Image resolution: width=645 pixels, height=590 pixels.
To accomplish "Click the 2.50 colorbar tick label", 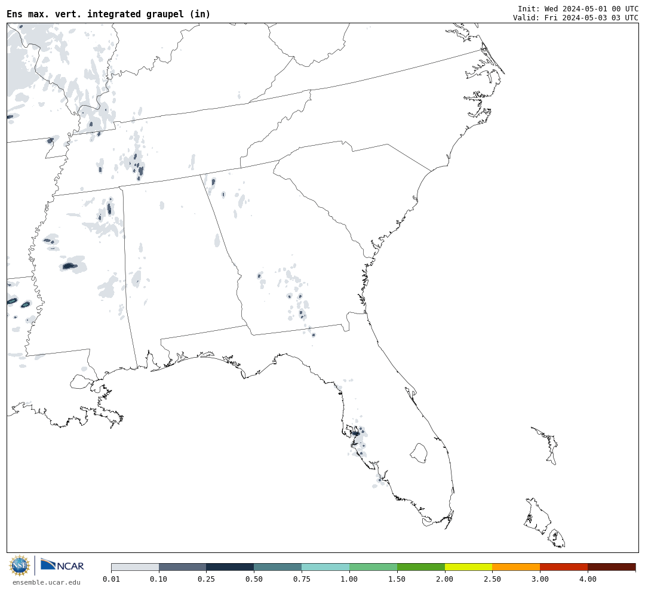I will coord(492,579).
